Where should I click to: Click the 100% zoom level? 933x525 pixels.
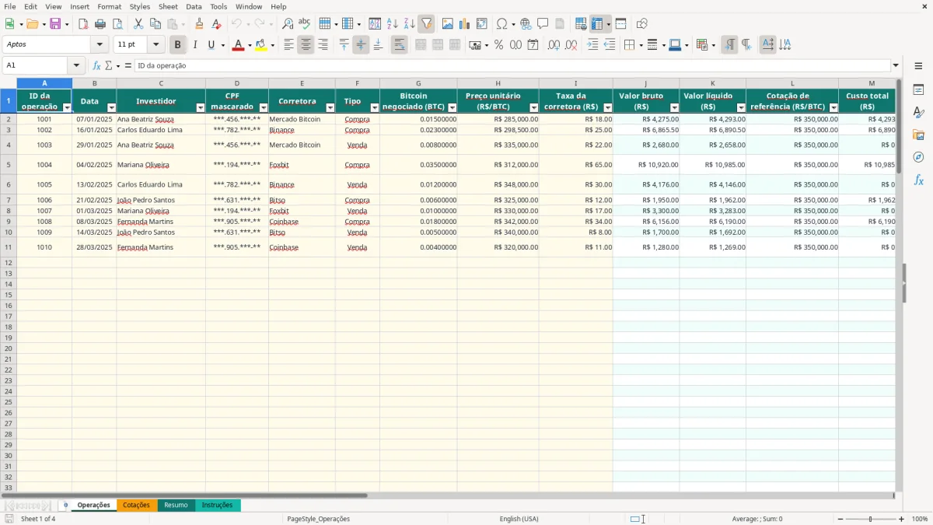click(x=919, y=519)
